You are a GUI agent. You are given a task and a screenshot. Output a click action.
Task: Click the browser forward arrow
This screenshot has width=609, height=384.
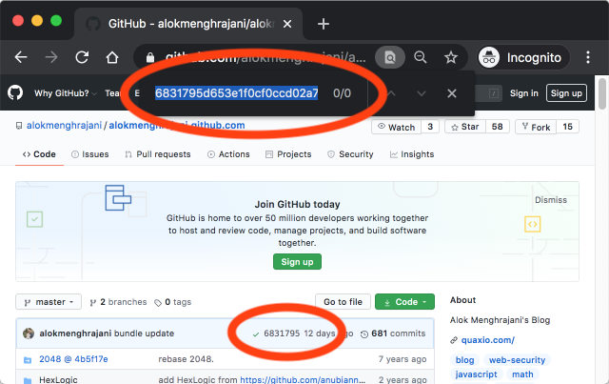pos(51,57)
